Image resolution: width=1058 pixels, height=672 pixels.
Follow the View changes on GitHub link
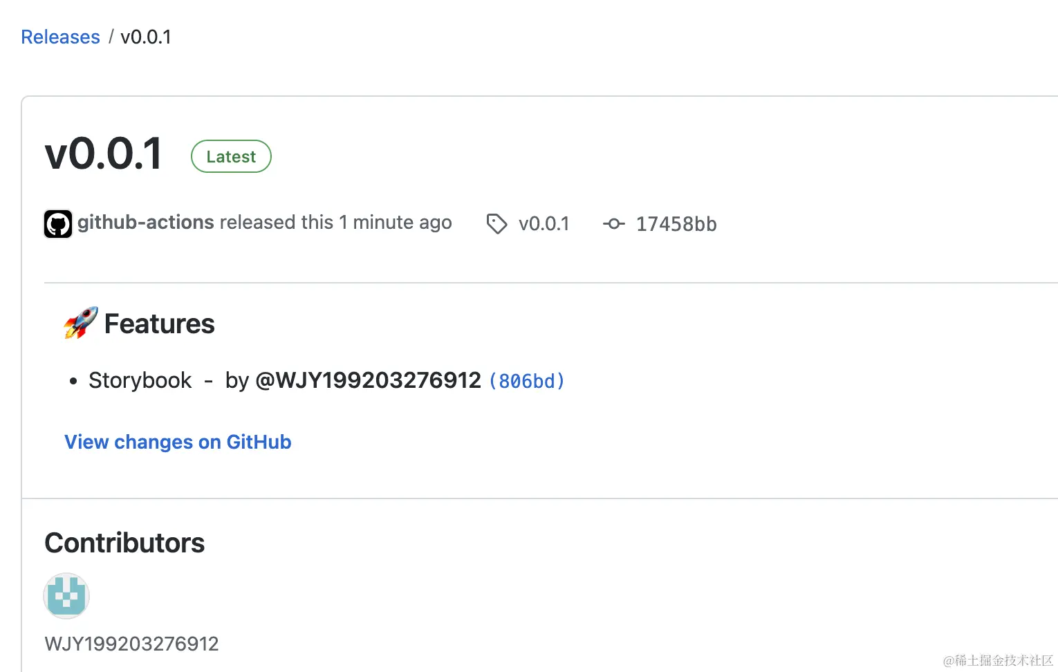coord(178,442)
